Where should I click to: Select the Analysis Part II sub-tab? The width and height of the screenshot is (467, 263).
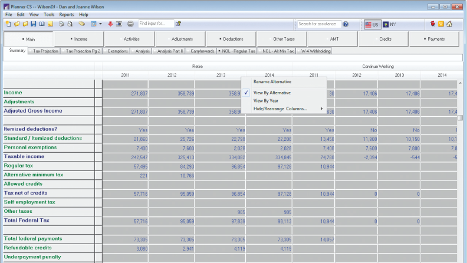pyautogui.click(x=169, y=51)
